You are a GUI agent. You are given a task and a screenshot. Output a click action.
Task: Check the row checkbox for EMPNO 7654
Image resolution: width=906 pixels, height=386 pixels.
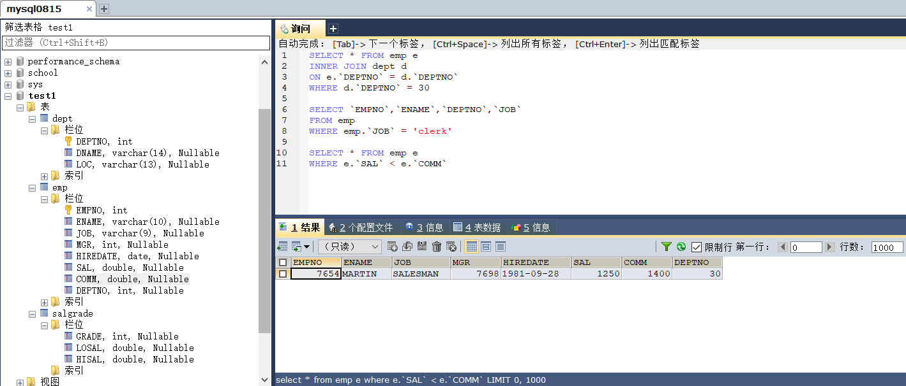pyautogui.click(x=283, y=274)
